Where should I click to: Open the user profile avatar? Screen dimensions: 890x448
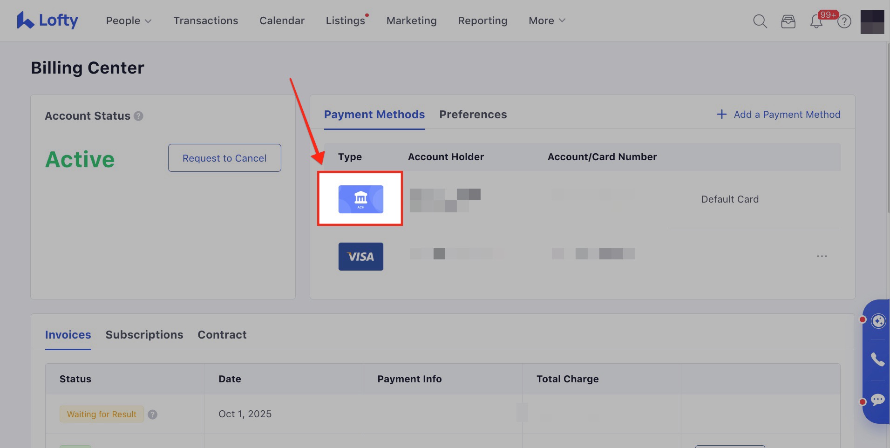872,22
